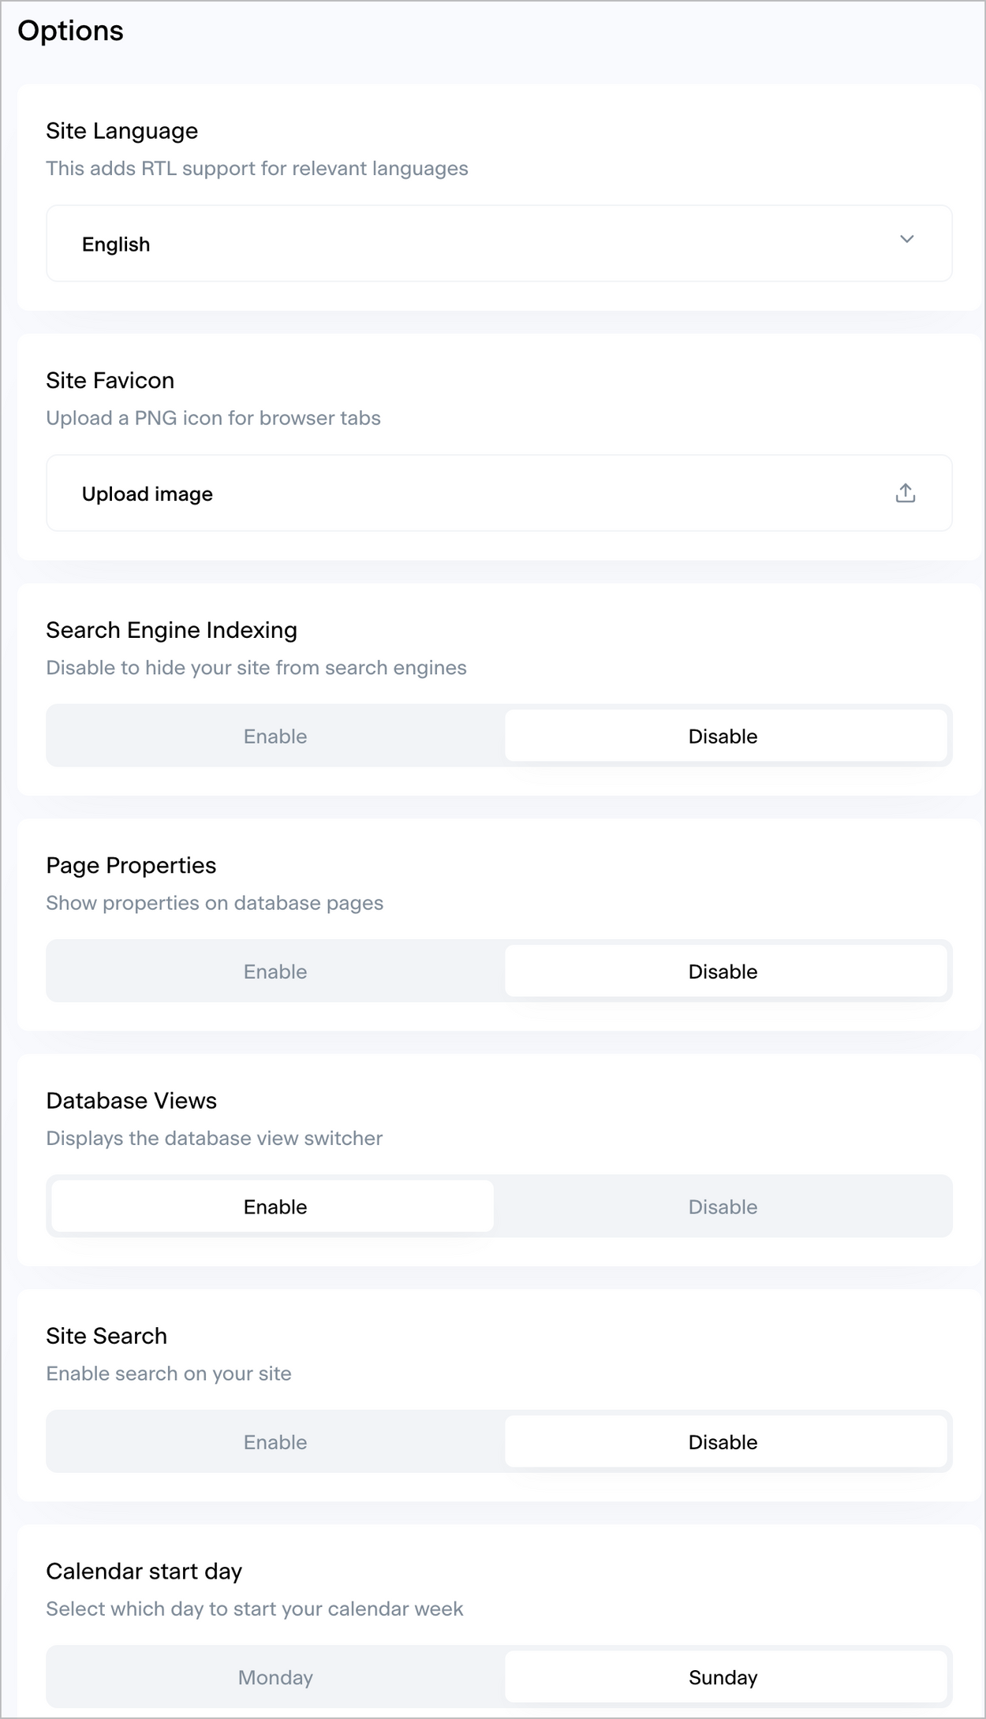Screen dimensions: 986x1719
Task: Enable Site Search
Action: pos(275,1441)
